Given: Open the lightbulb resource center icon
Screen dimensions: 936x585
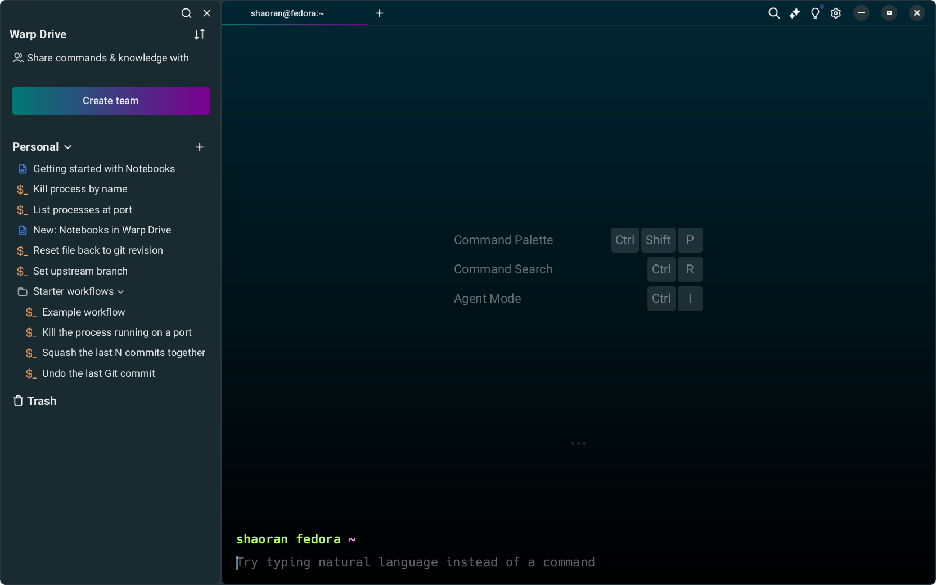Looking at the screenshot, I should (x=816, y=13).
